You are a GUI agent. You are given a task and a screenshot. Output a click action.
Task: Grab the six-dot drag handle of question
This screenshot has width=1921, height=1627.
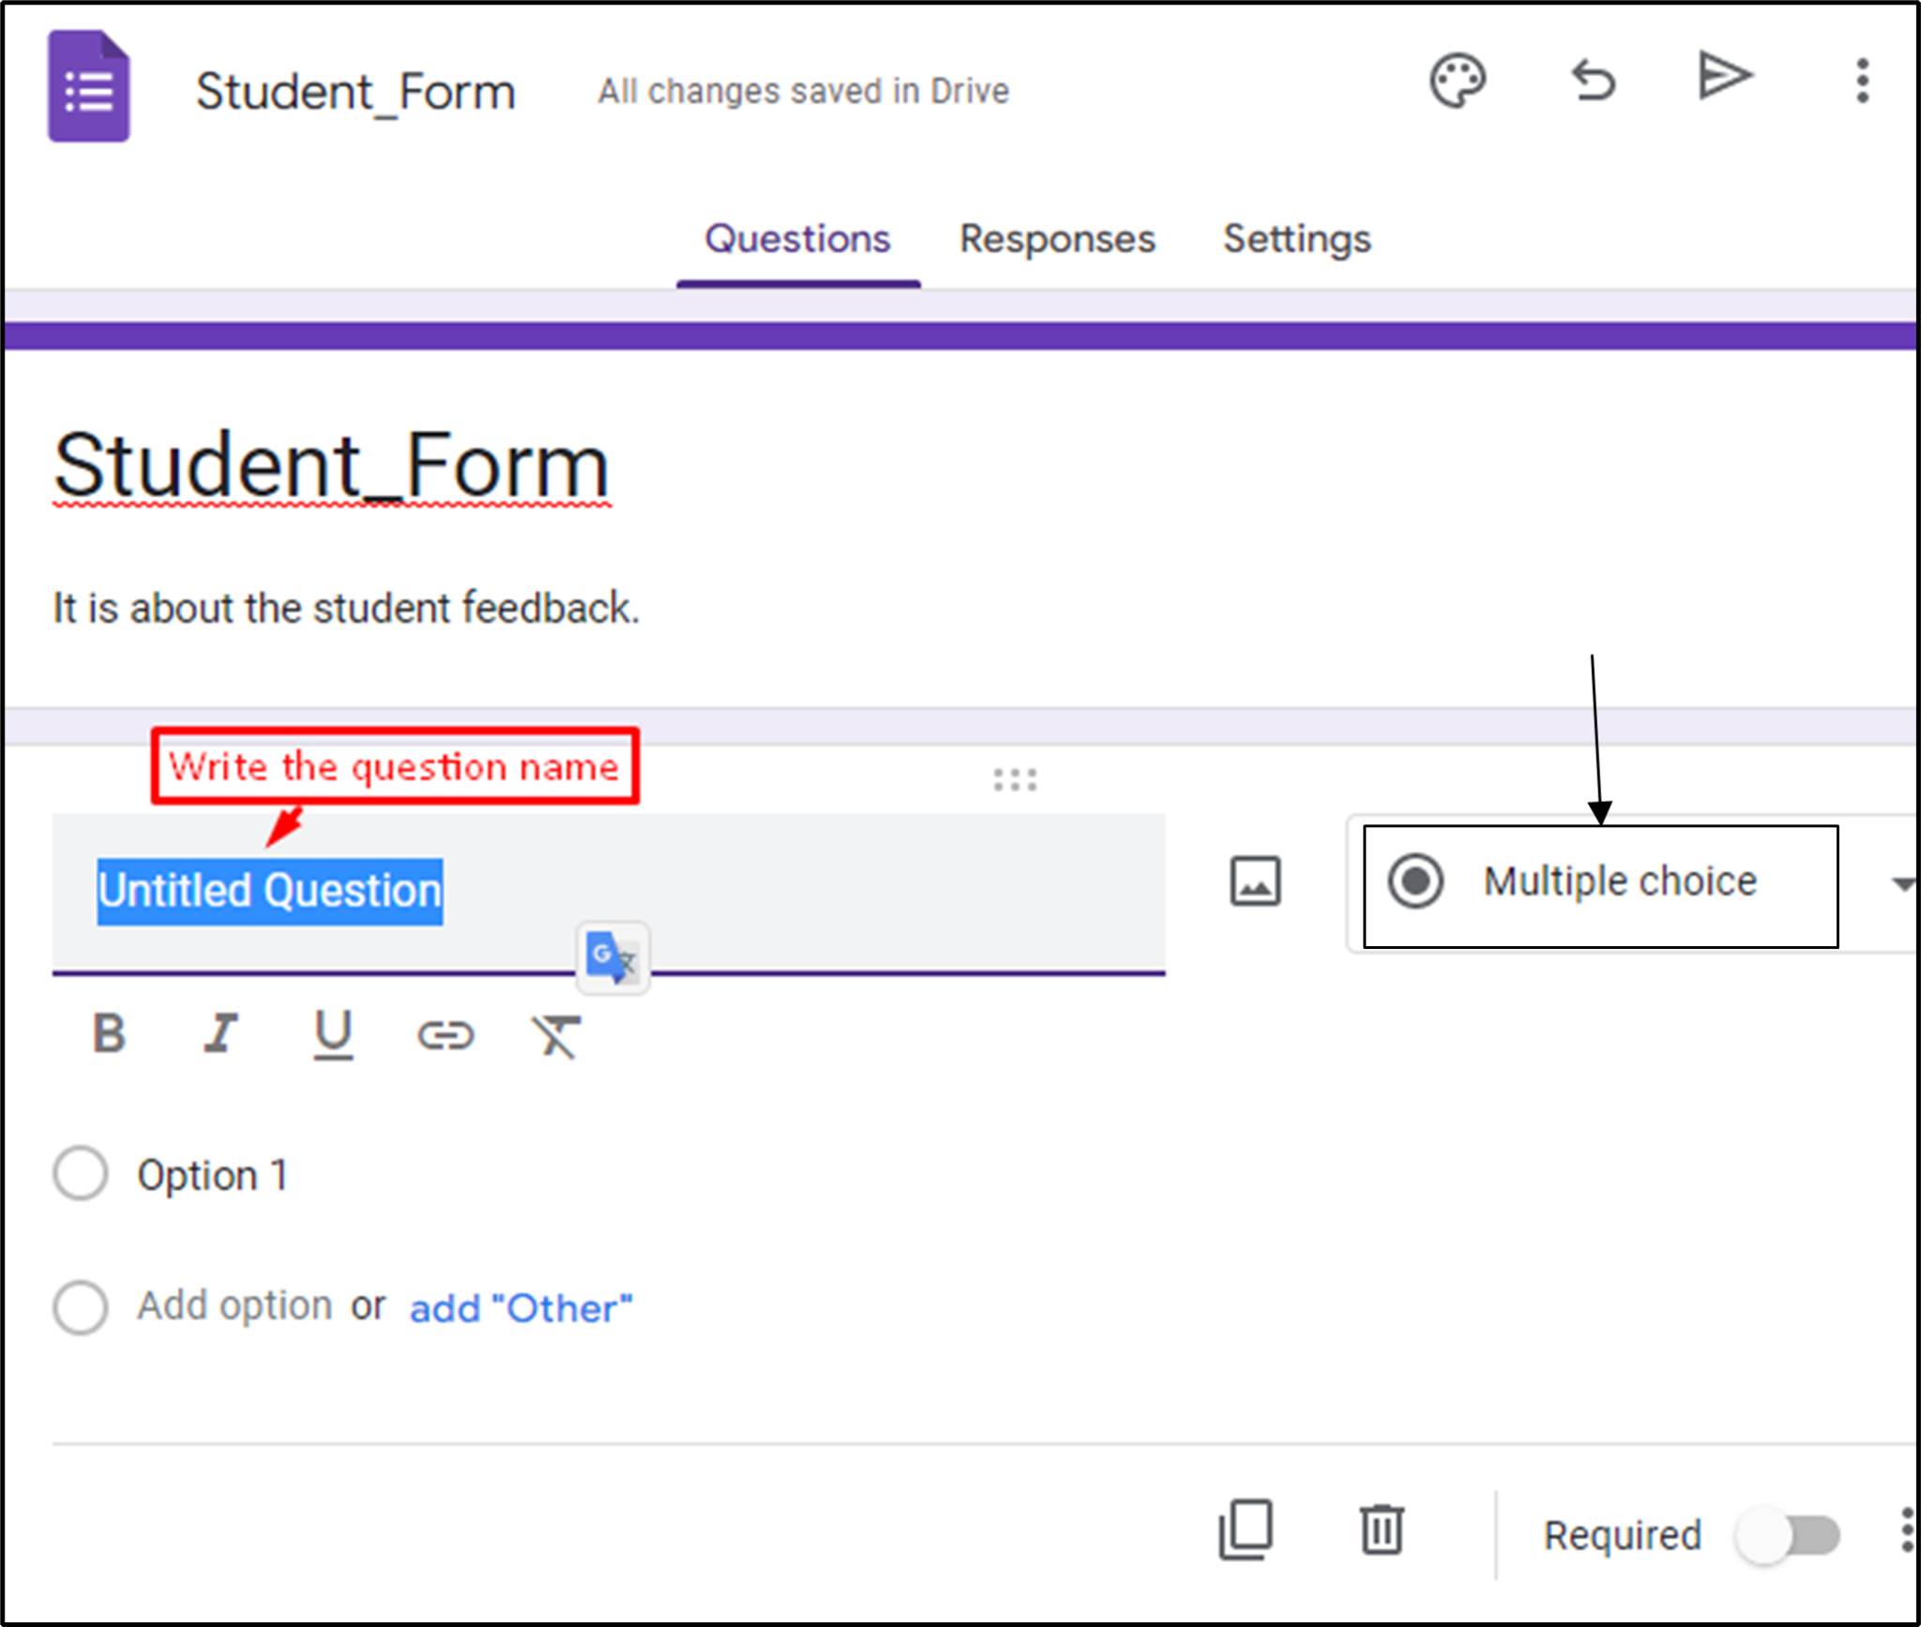(x=1015, y=779)
